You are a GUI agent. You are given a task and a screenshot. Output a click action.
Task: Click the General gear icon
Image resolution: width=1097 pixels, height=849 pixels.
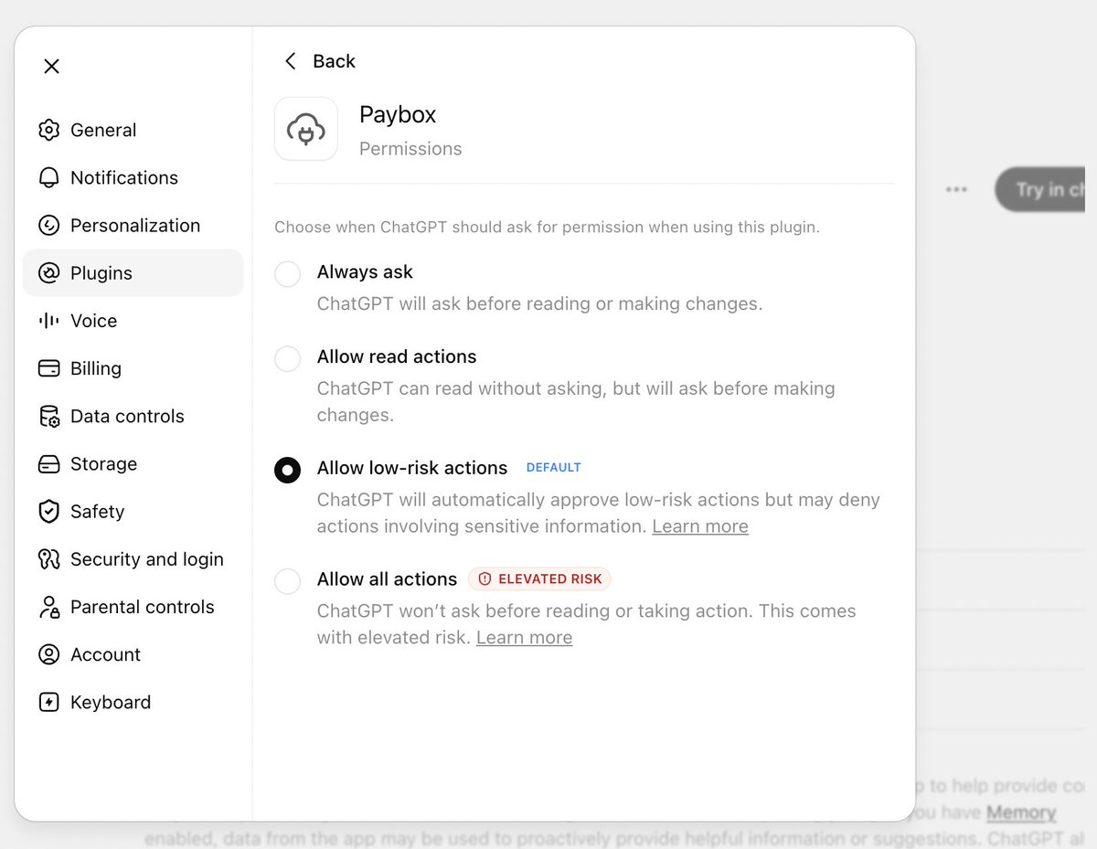tap(48, 130)
